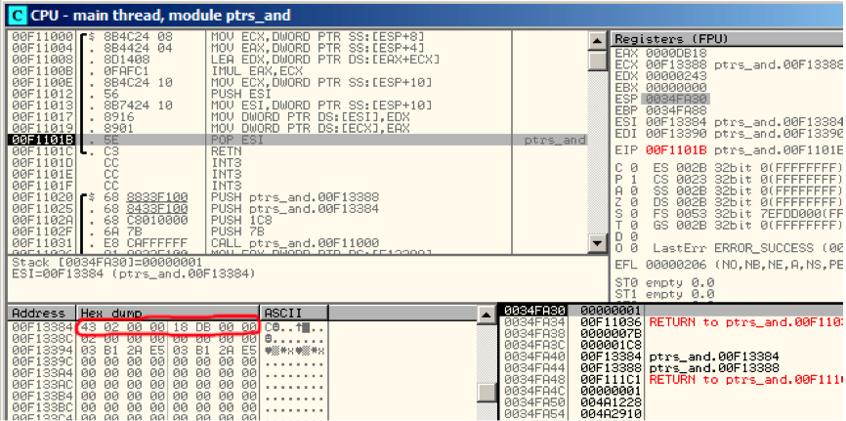Click the CPU window 'C' icon
The width and height of the screenshot is (846, 421).
[18, 16]
